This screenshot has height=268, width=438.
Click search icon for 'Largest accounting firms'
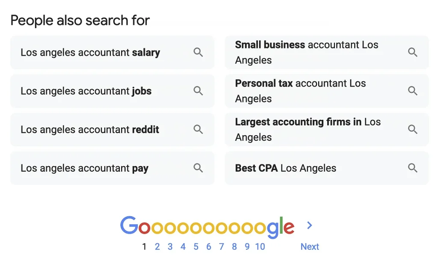click(x=412, y=129)
